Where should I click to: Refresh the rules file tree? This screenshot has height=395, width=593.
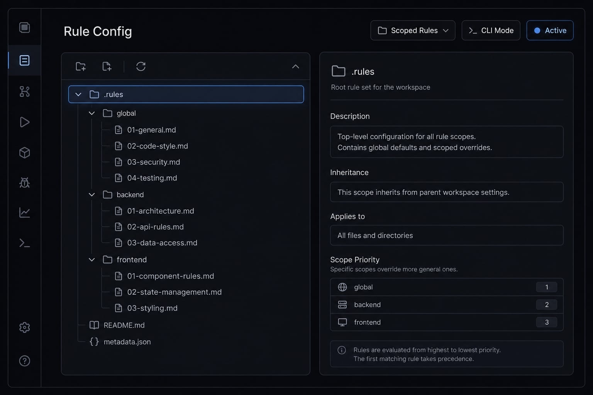pos(141,66)
